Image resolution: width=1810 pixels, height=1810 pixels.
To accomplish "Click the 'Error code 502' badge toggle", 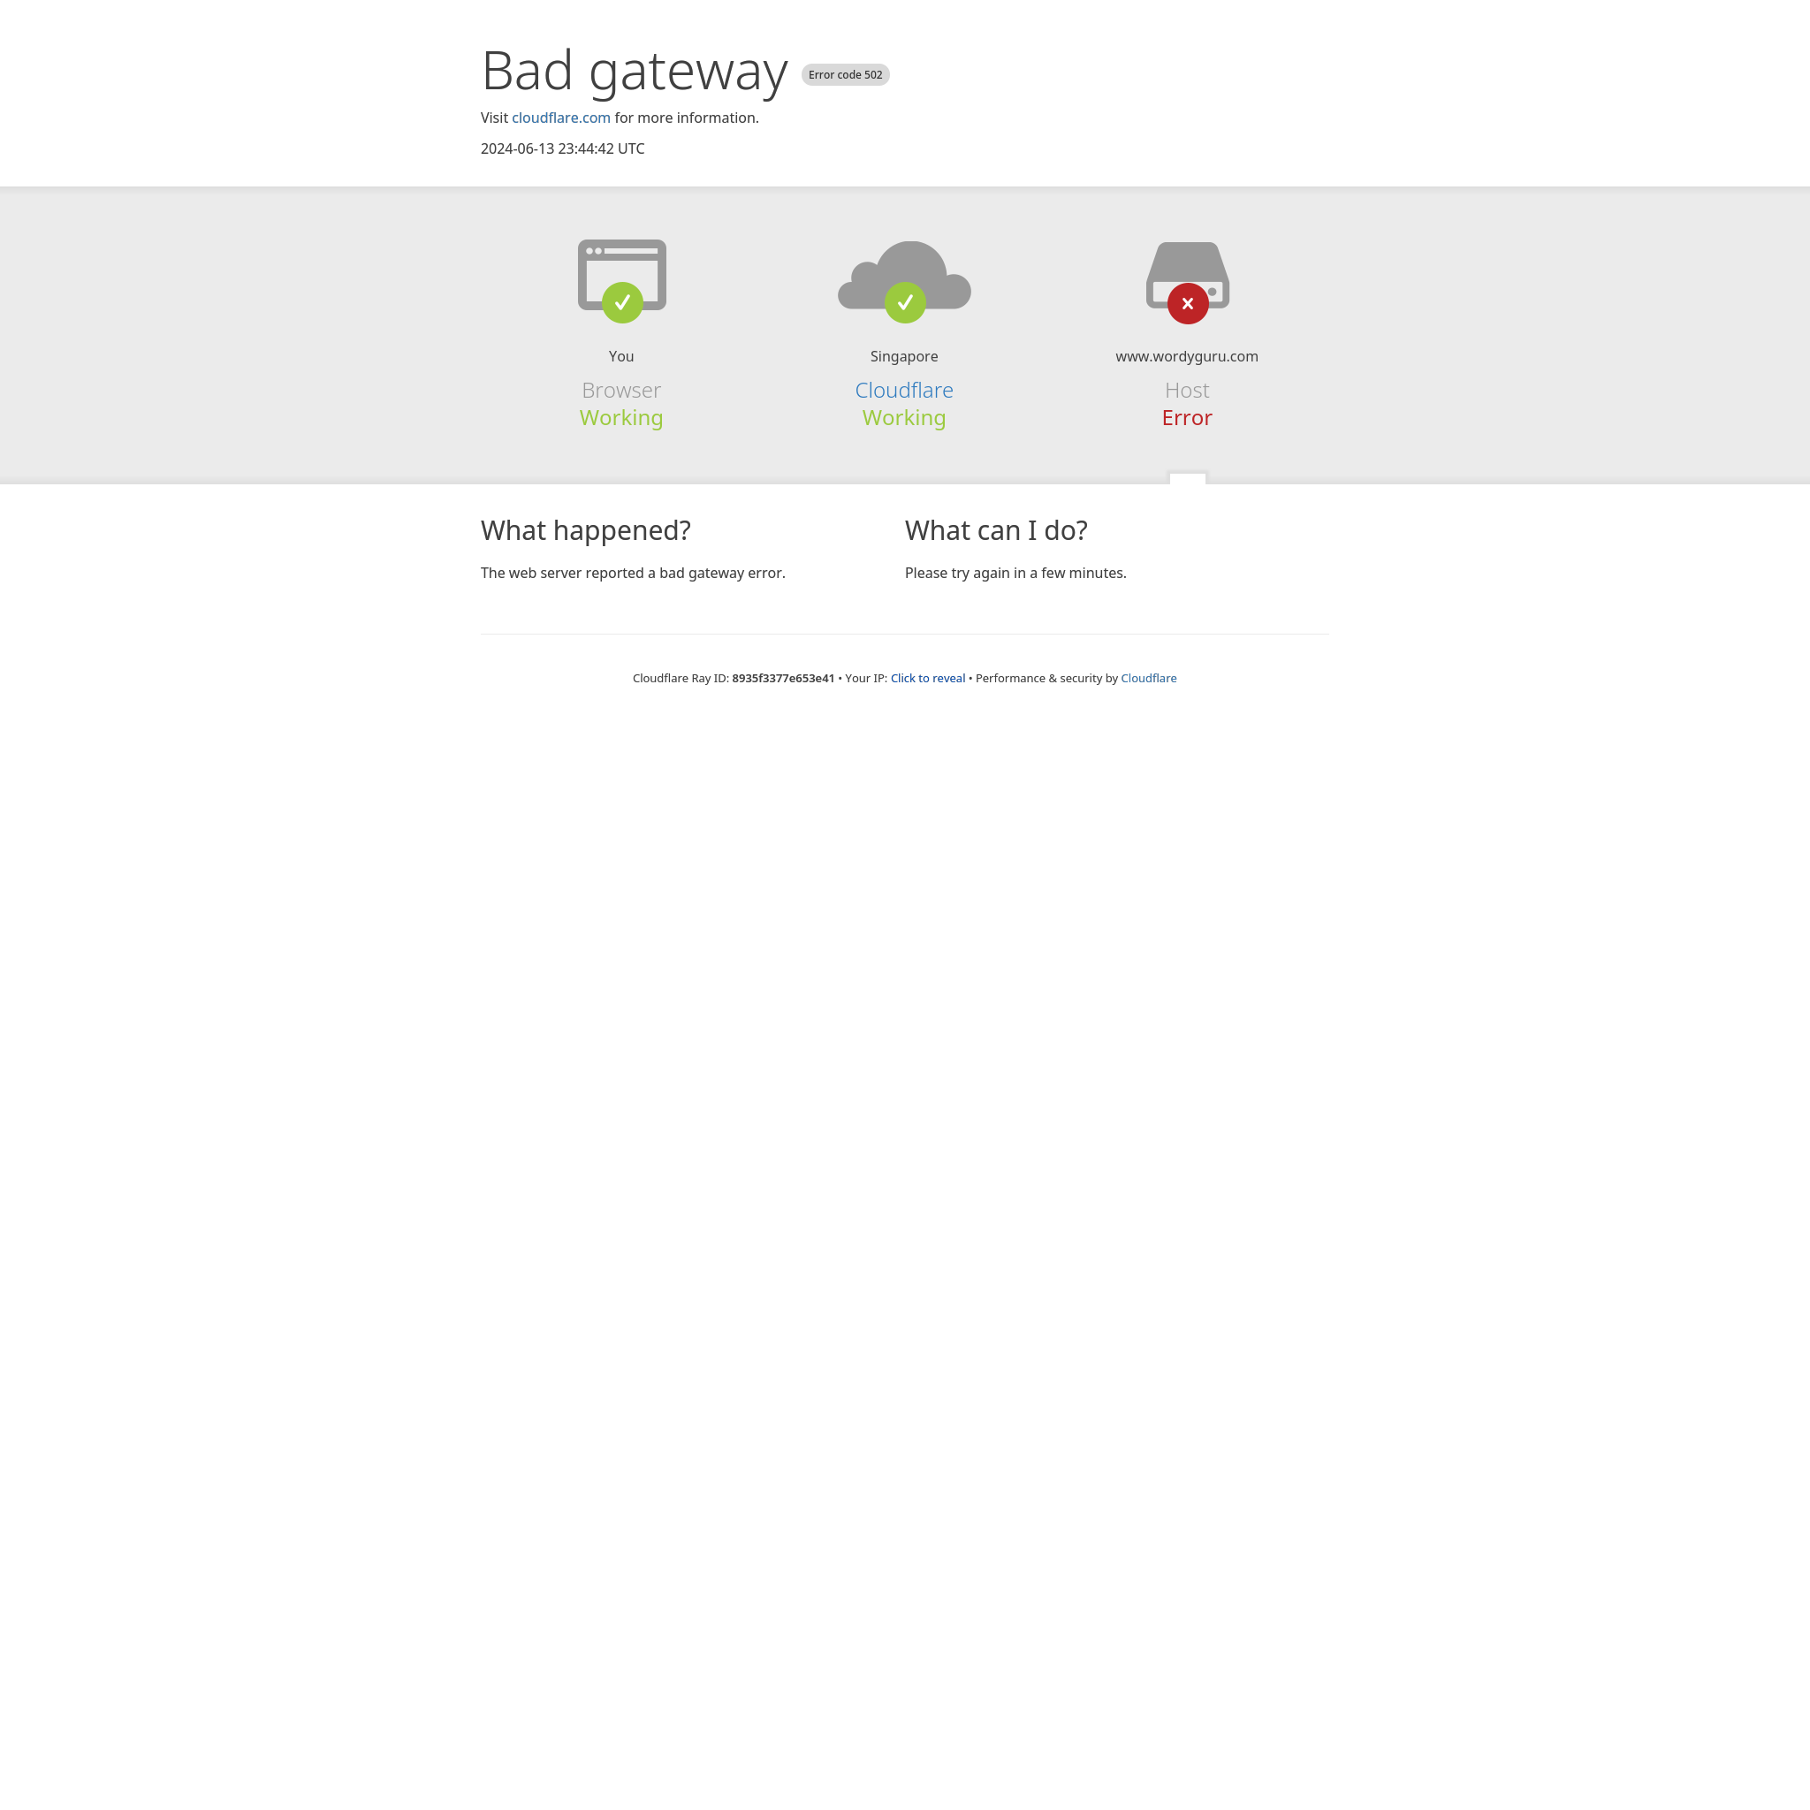I will [845, 74].
